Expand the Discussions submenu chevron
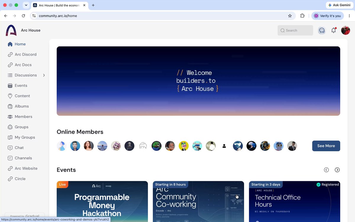The height and width of the screenshot is (222, 355). [44, 75]
